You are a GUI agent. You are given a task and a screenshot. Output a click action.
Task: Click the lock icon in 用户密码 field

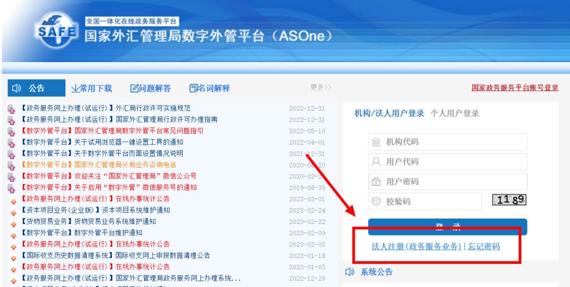coord(376,182)
